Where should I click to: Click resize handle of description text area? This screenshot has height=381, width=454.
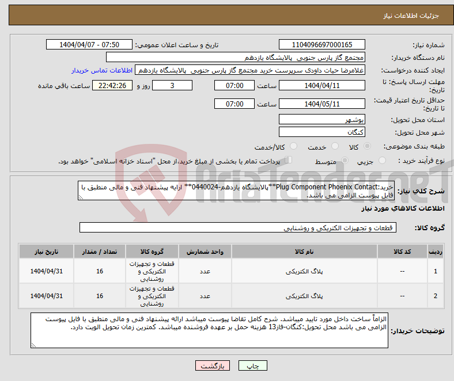click(x=81, y=197)
